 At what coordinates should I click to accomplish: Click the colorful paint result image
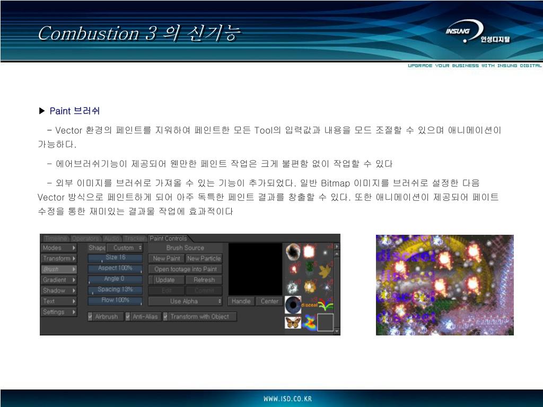click(x=445, y=285)
